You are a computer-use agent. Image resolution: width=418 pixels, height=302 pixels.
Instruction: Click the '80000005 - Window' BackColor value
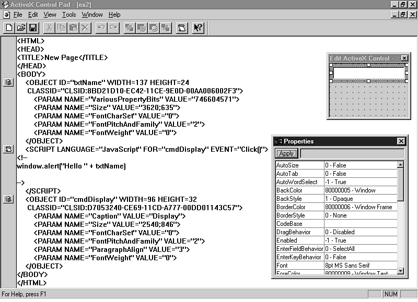tap(350, 190)
